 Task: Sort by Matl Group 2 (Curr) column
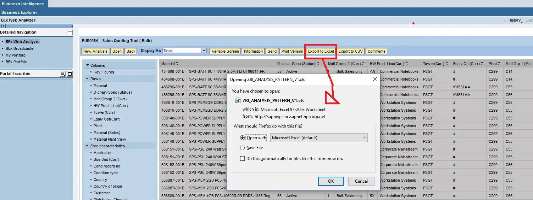point(364,64)
